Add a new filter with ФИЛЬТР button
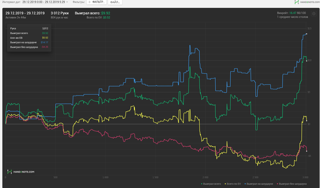 [x=96, y=2]
